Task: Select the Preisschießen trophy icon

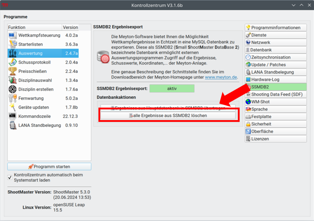Action: (12, 71)
